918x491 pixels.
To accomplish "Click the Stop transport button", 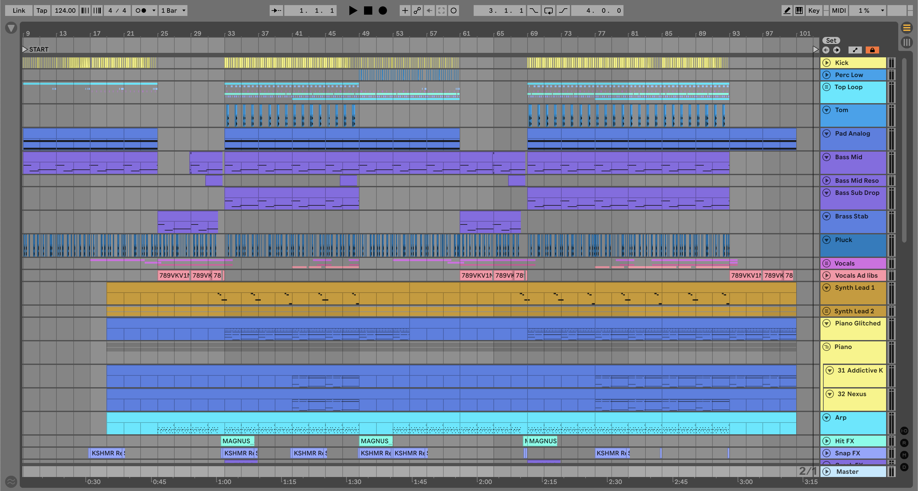I will [368, 10].
